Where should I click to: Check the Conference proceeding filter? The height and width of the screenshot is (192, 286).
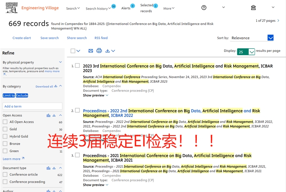(5, 182)
